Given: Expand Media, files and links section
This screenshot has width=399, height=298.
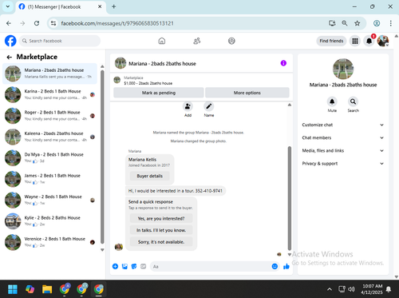Looking at the screenshot, I should click(x=343, y=151).
